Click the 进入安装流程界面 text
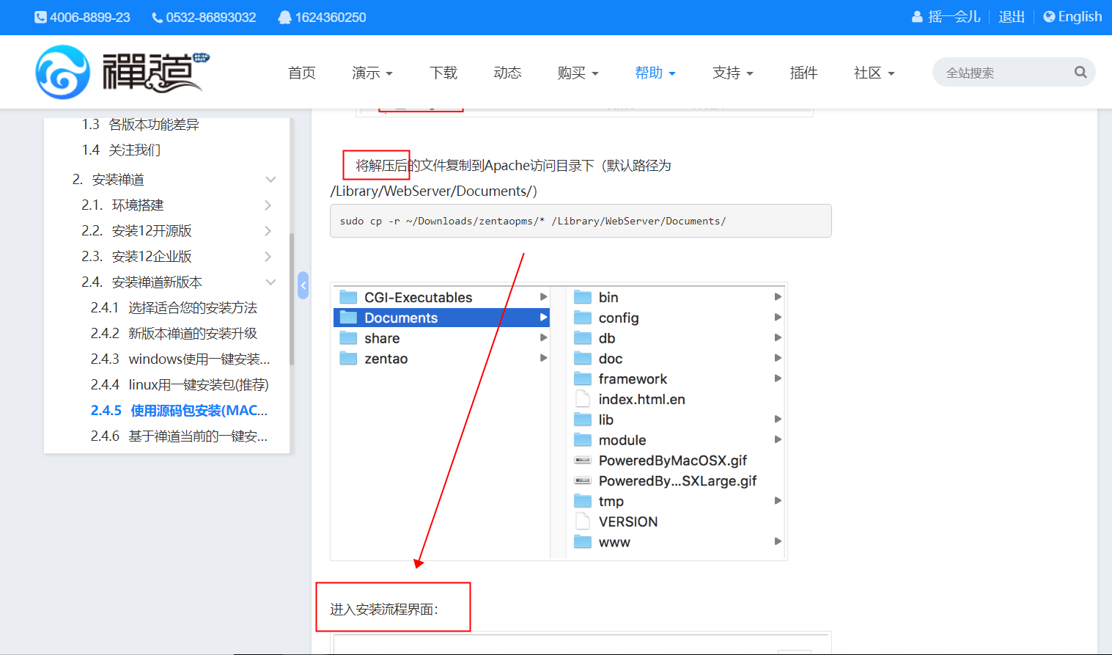This screenshot has height=655, width=1112. [384, 610]
